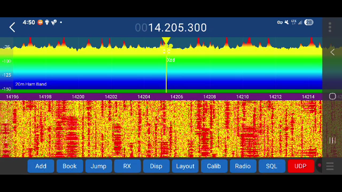342x192 pixels.
Task: Tap the Jump button
Action: tap(99, 166)
